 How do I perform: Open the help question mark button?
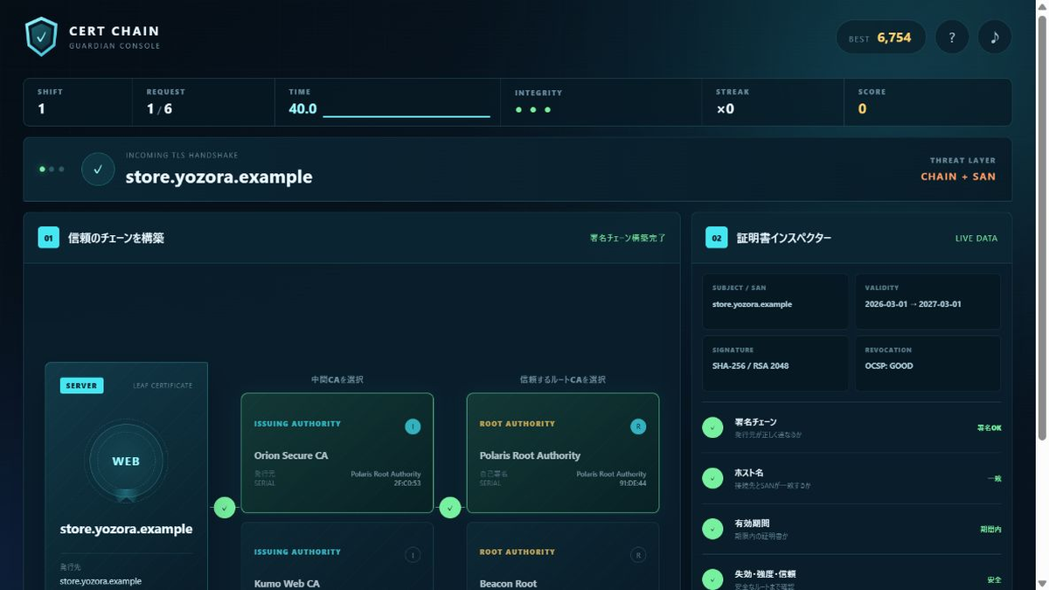[952, 37]
